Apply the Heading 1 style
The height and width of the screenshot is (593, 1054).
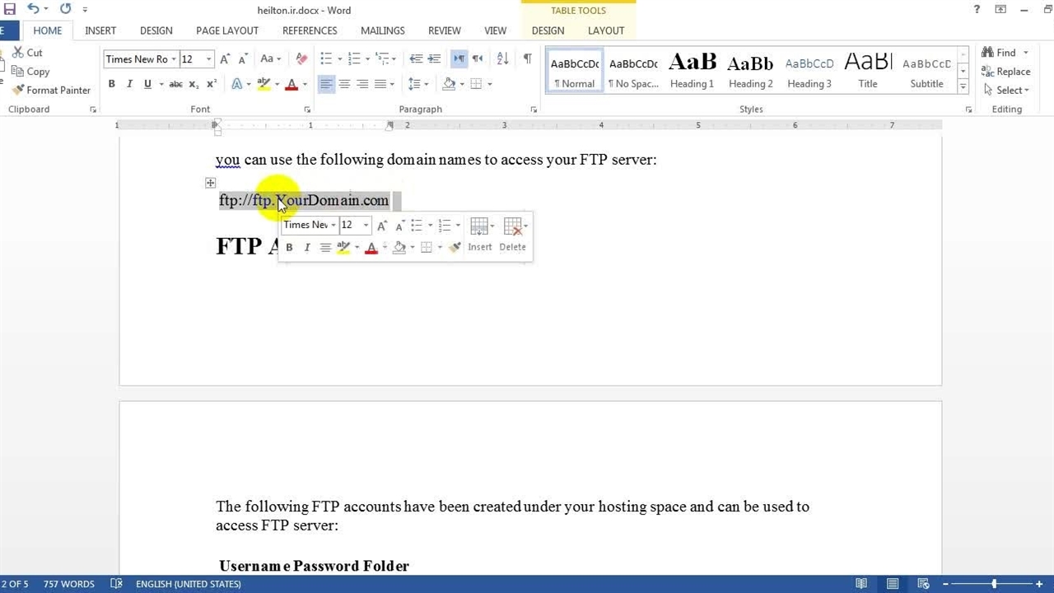692,72
